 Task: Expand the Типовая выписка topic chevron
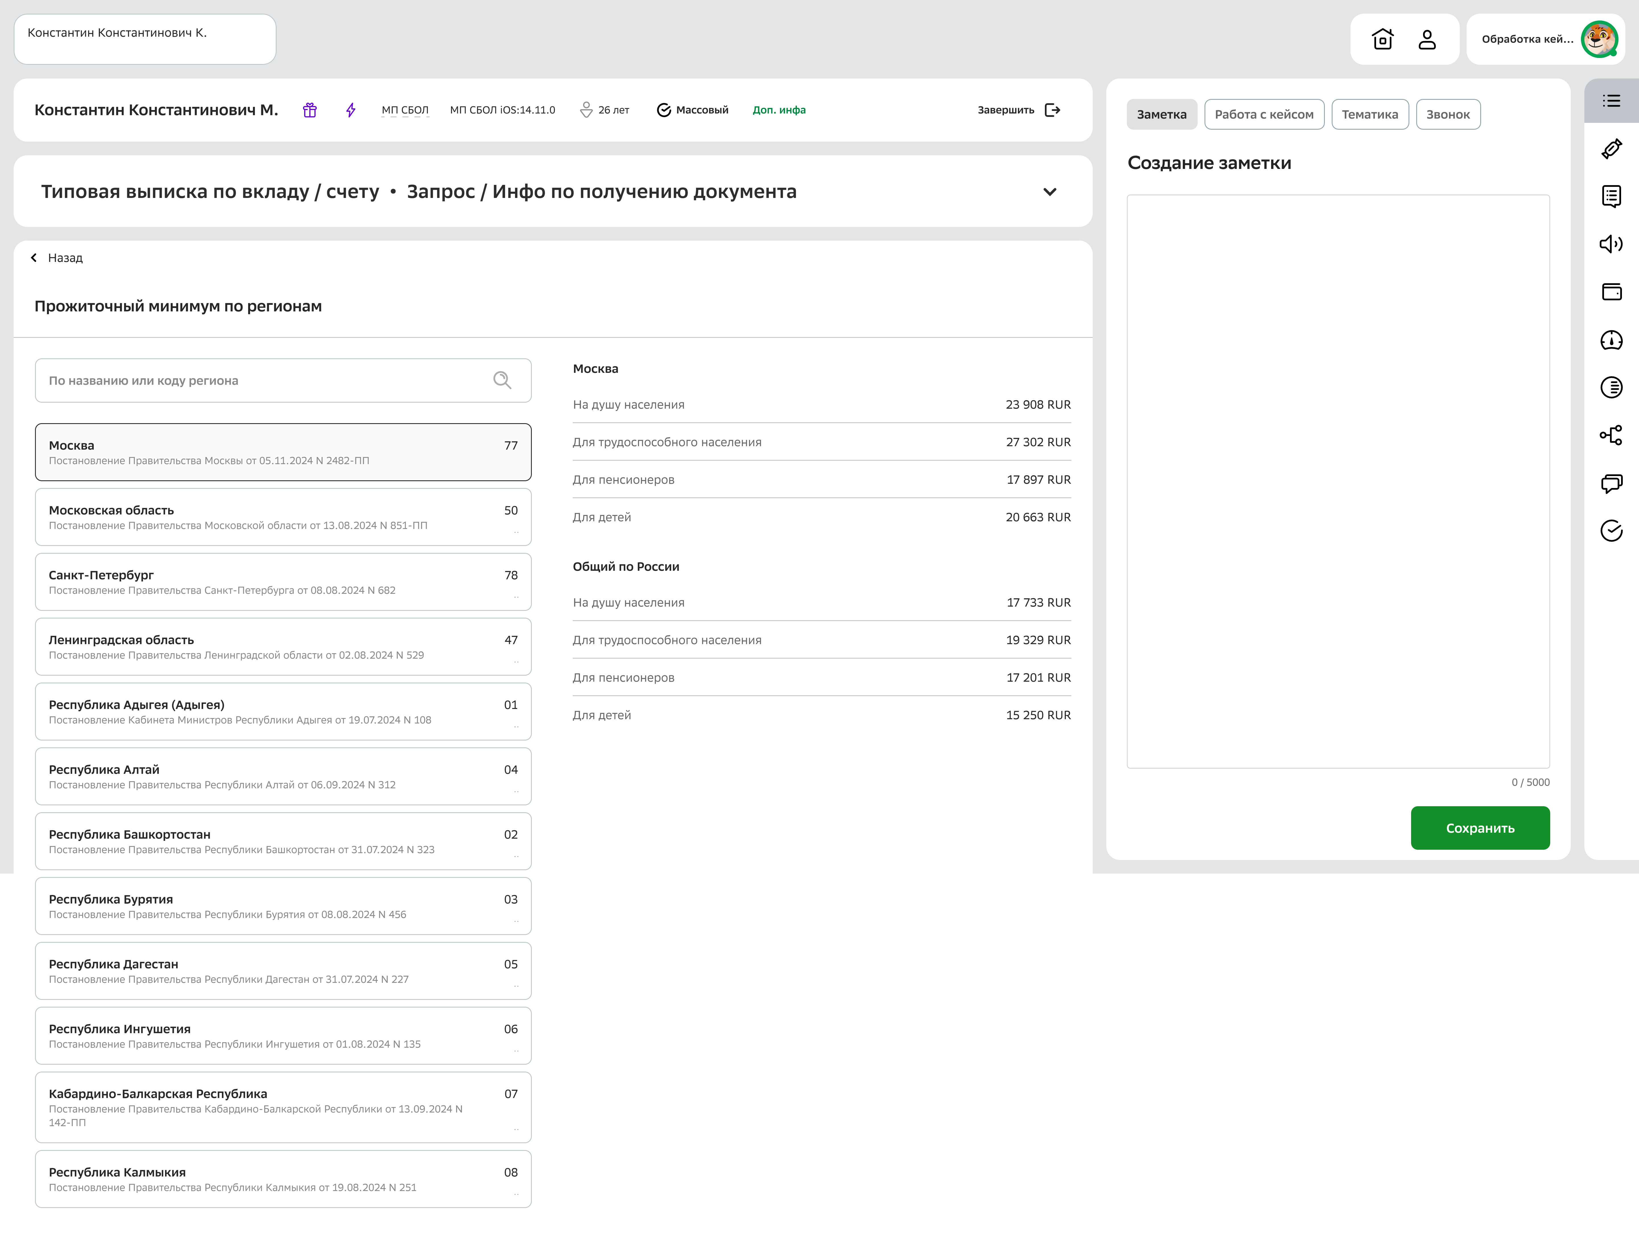(1049, 192)
